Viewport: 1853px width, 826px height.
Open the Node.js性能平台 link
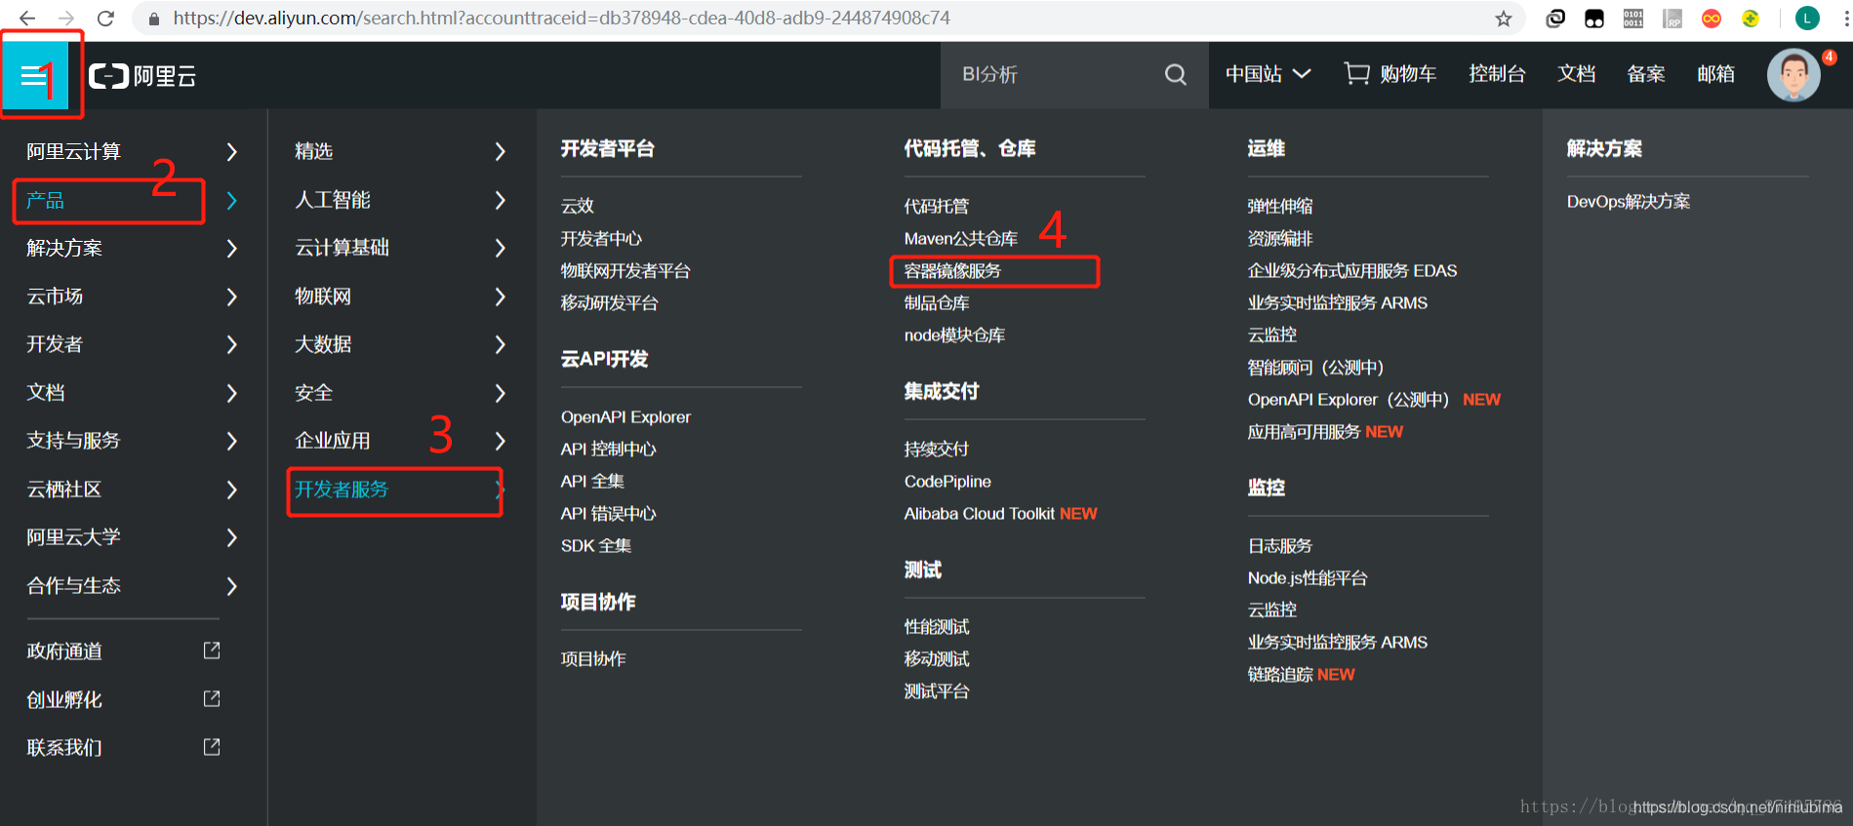coord(1307,578)
